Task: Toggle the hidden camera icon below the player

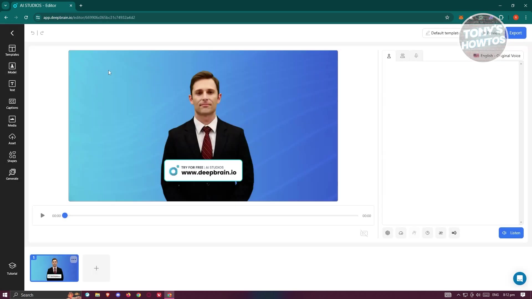Action: 364,233
